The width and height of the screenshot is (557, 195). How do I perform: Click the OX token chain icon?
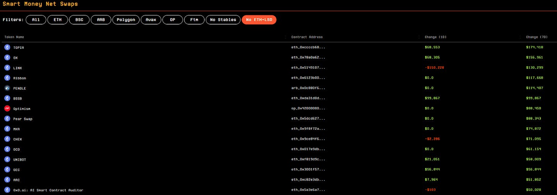pos(7,58)
